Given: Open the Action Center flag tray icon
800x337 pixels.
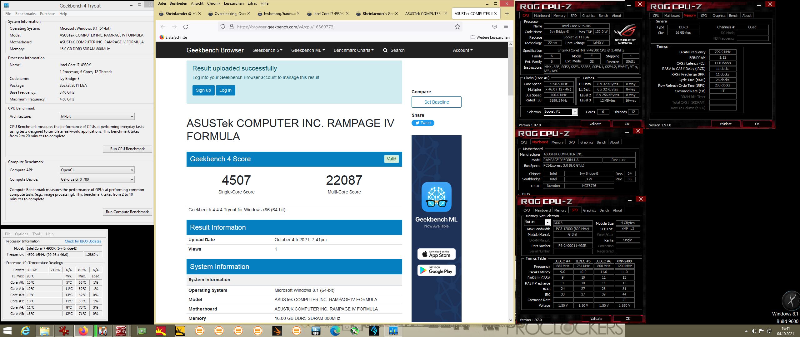Looking at the screenshot, I should pos(762,331).
